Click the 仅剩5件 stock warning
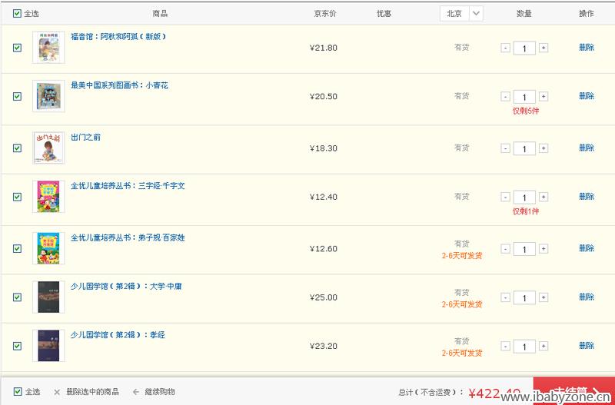This screenshot has height=405, width=615. pyautogui.click(x=526, y=111)
